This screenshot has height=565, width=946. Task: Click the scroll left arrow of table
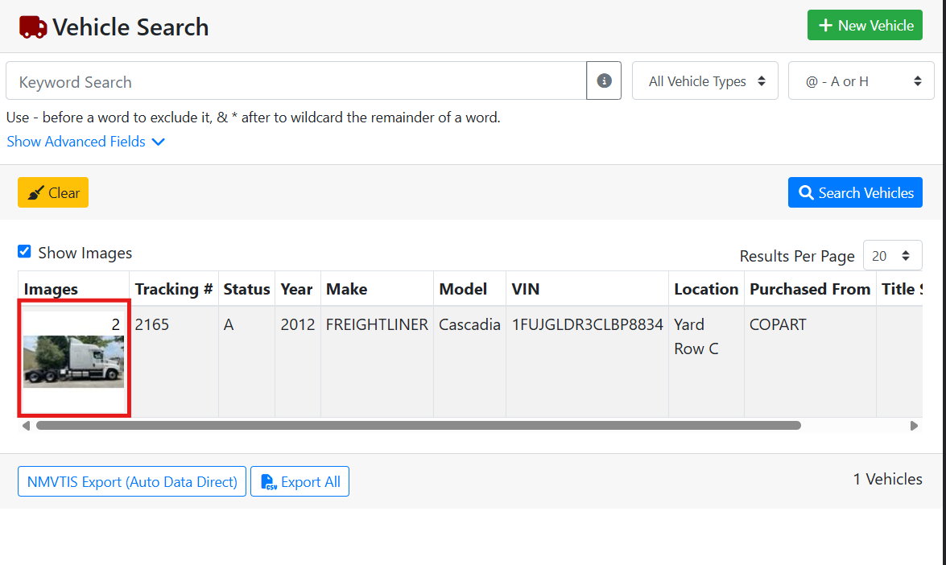click(26, 426)
